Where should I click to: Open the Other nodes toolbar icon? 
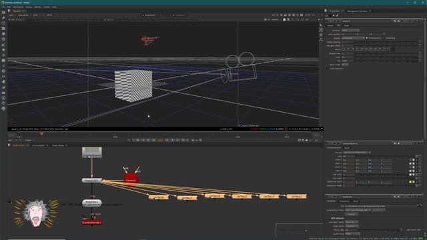pos(3,93)
